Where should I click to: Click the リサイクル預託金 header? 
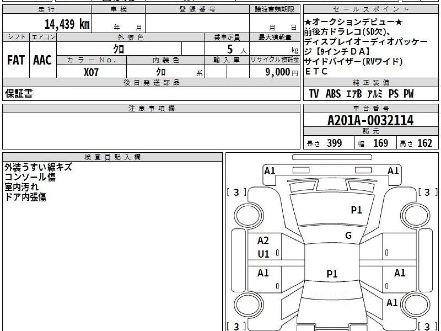coord(275,60)
